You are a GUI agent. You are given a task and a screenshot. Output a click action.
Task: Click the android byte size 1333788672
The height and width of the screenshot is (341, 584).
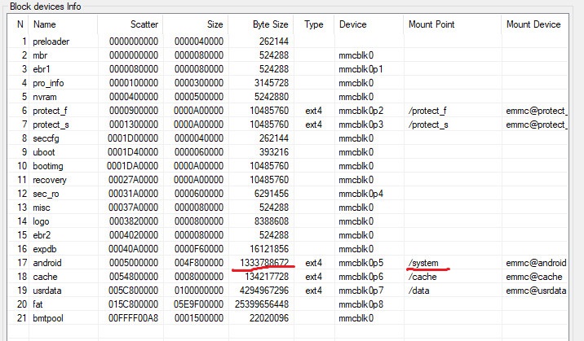[x=264, y=263]
